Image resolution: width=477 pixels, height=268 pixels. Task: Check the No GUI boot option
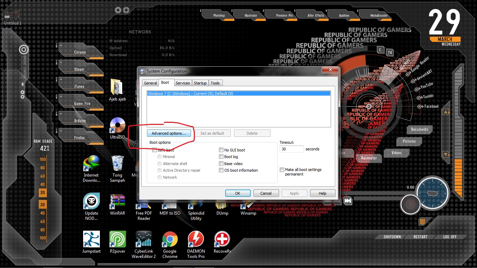pos(221,150)
